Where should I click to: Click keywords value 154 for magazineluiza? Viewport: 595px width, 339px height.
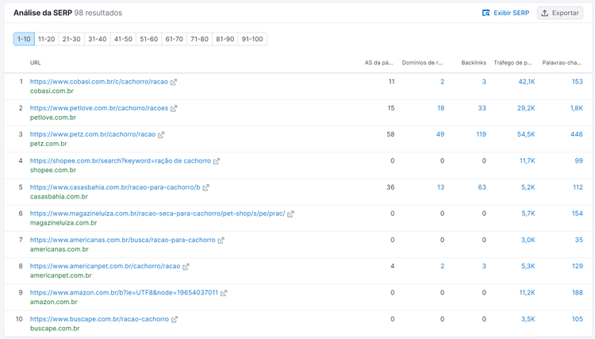coord(578,214)
